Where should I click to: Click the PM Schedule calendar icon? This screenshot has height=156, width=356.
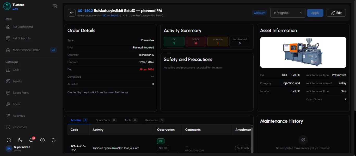click(x=8, y=38)
